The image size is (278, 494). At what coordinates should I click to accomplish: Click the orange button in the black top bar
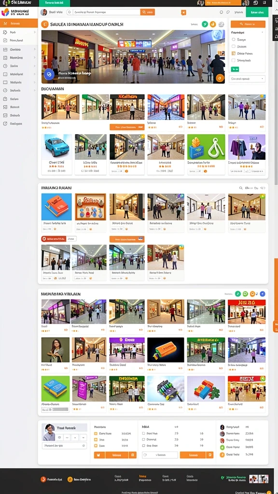click(223, 3)
